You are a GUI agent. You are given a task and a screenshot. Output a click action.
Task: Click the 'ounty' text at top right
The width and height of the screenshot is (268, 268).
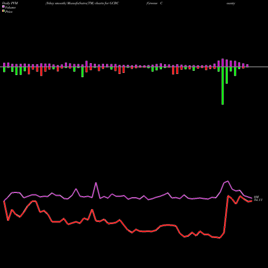(x=231, y=3)
